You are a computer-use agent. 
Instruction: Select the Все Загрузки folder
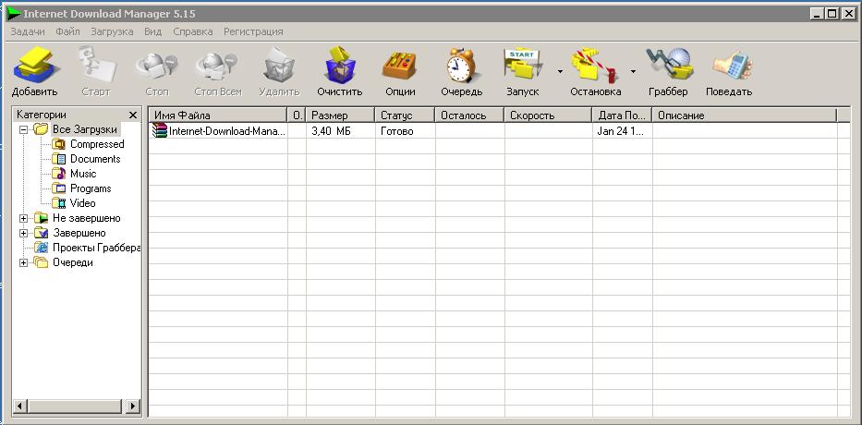[85, 129]
